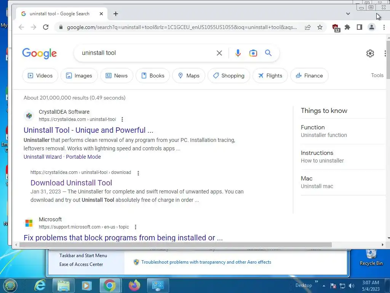
Task: Open the 'Uninstall Wizard' sitelink
Action: tap(43, 157)
